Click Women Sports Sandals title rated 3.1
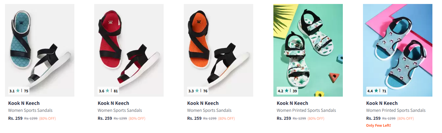This screenshot has width=442, height=133. 30,111
